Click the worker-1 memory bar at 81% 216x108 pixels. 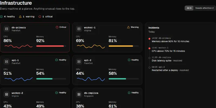click(124, 46)
